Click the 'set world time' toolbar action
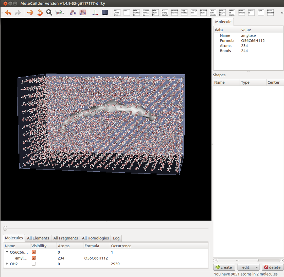284x277 pixels. (117, 12)
